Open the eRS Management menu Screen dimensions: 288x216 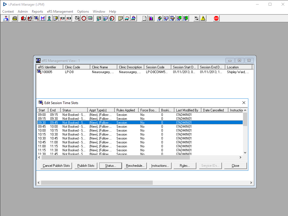[x=60, y=11]
